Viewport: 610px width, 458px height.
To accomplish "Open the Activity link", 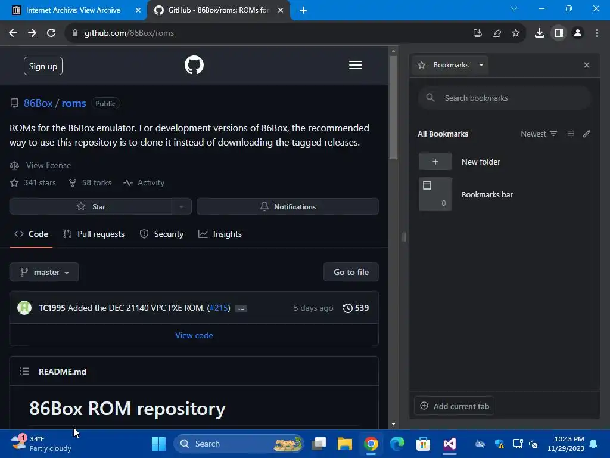I will click(x=144, y=182).
